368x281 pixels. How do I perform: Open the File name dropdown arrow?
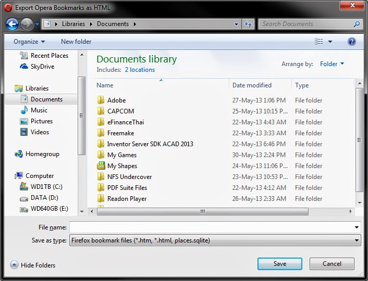click(357, 227)
